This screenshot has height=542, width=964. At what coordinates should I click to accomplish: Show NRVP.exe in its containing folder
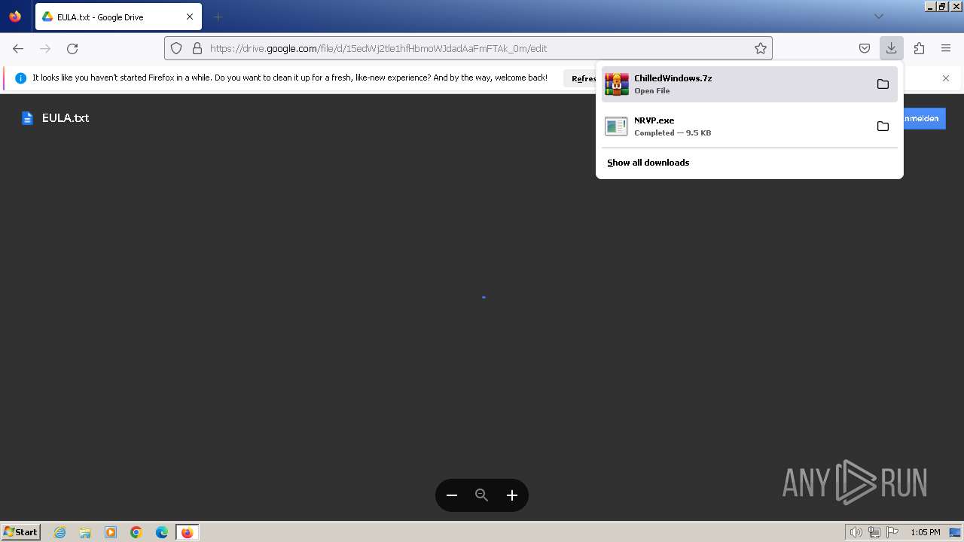click(883, 126)
